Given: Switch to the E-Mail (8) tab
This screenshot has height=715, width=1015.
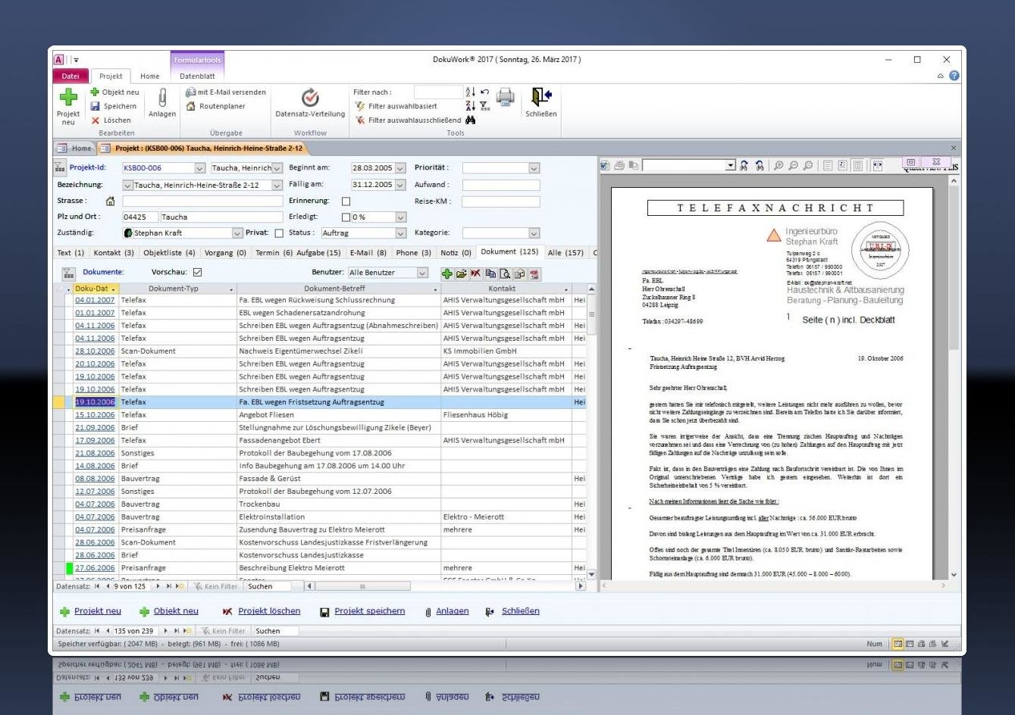Looking at the screenshot, I should [x=368, y=253].
